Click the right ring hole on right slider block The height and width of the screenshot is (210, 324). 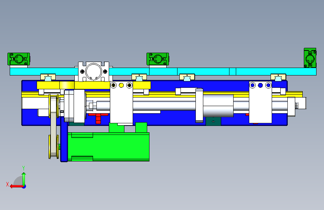(x=268, y=85)
